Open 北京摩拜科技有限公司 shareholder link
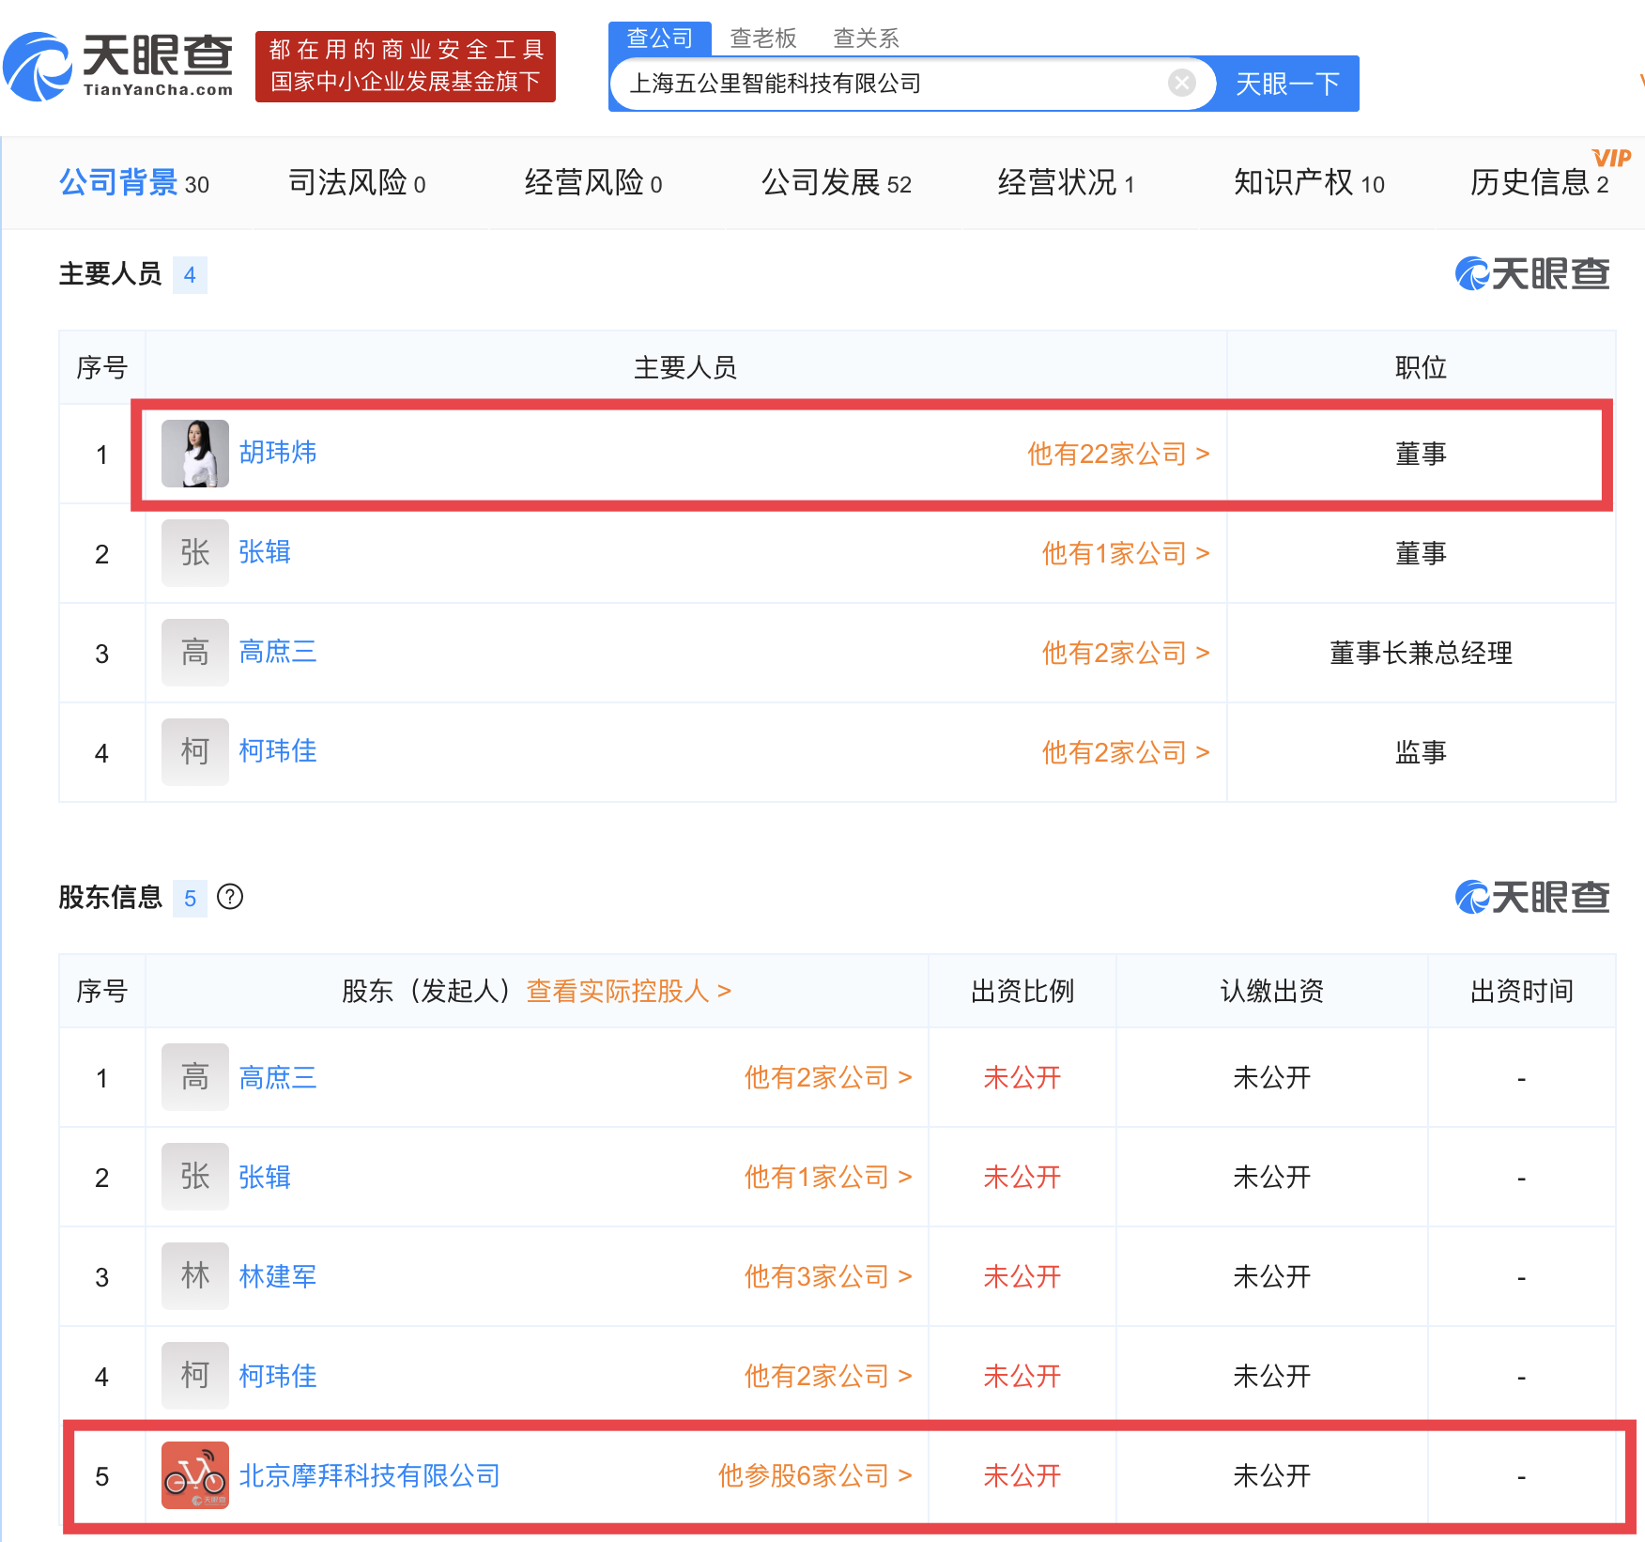The image size is (1645, 1542). 370,1476
